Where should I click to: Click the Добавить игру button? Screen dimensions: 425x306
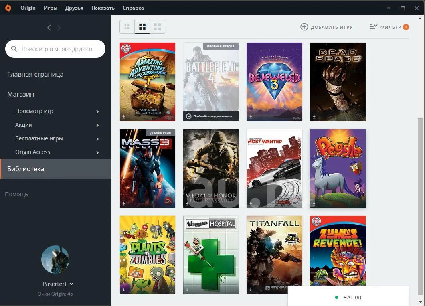tap(327, 27)
